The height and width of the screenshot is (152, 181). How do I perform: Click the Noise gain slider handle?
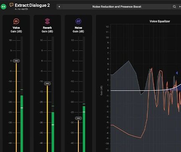[78, 119]
